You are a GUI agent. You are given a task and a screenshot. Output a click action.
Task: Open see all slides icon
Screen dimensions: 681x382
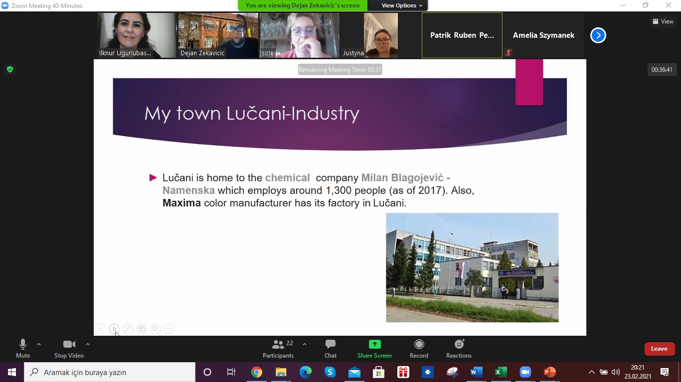pos(142,329)
